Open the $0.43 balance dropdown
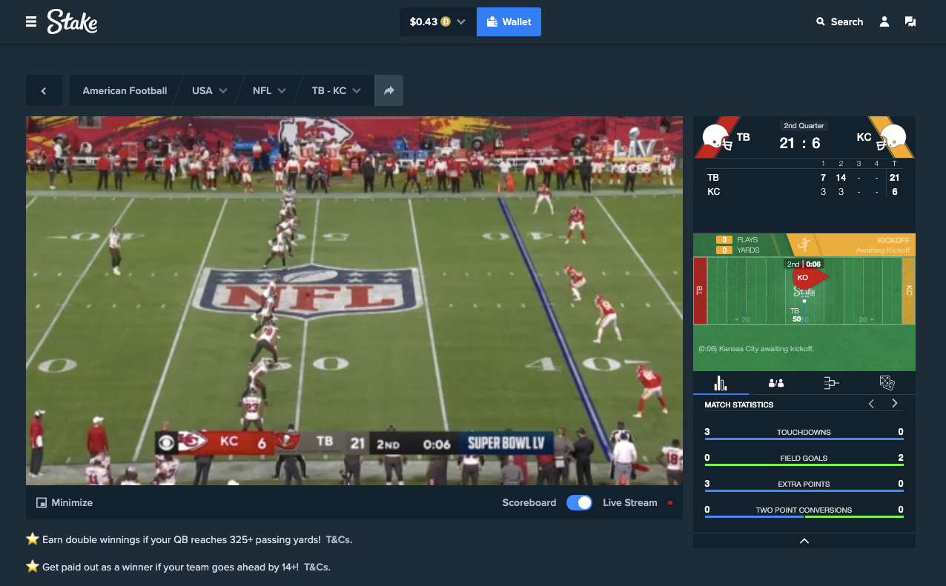 pyautogui.click(x=437, y=21)
